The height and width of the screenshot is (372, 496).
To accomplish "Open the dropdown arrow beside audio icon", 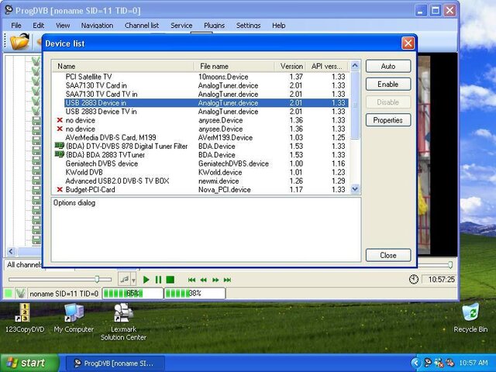I will point(133,280).
